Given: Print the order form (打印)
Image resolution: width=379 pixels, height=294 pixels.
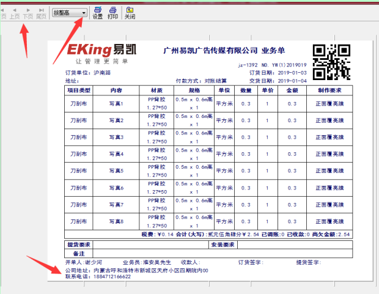Looking at the screenshot, I should click(x=112, y=13).
